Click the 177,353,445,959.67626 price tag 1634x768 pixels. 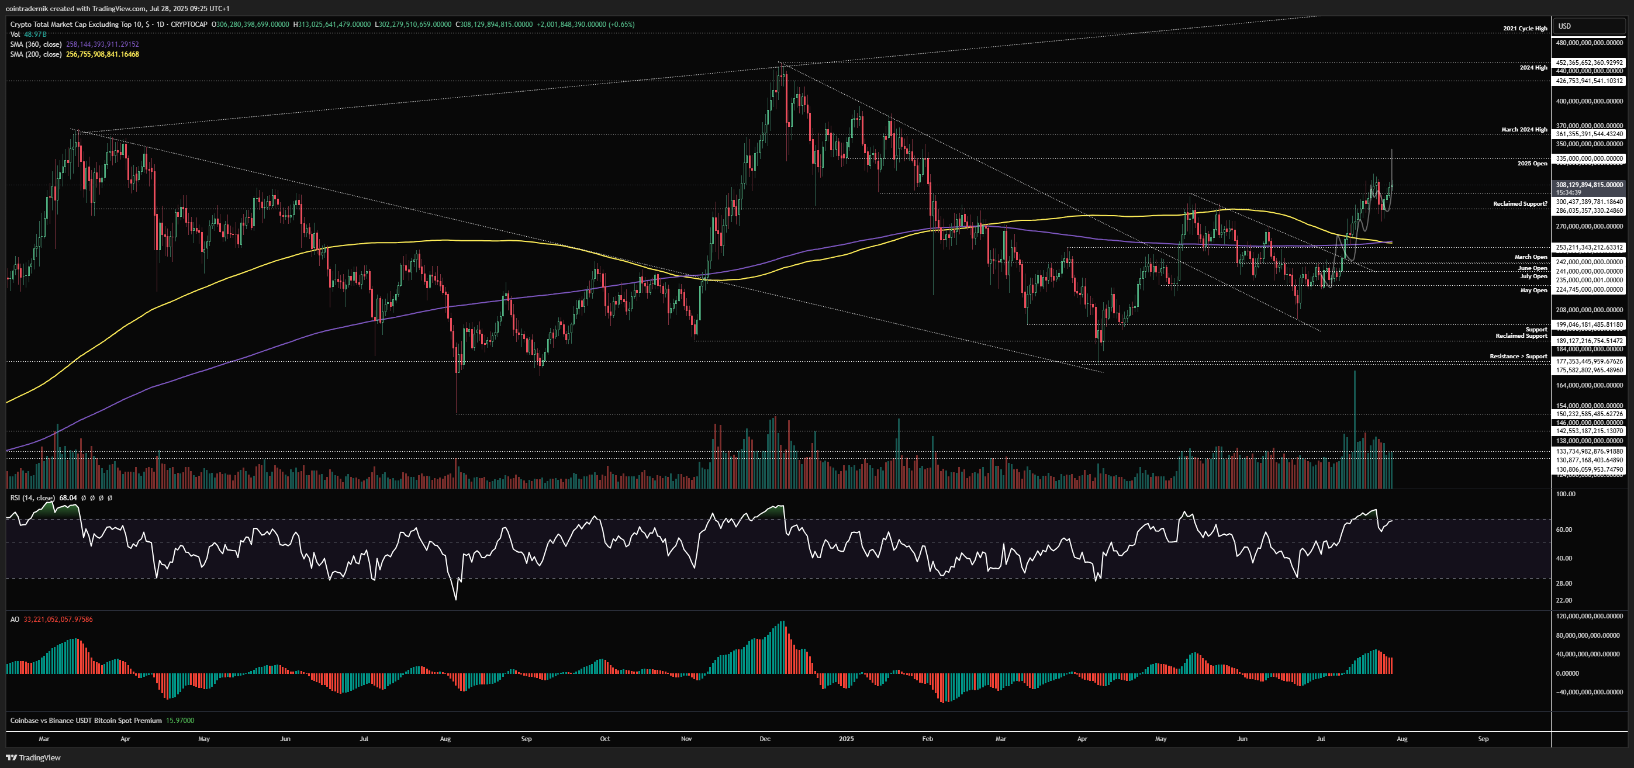(x=1590, y=361)
